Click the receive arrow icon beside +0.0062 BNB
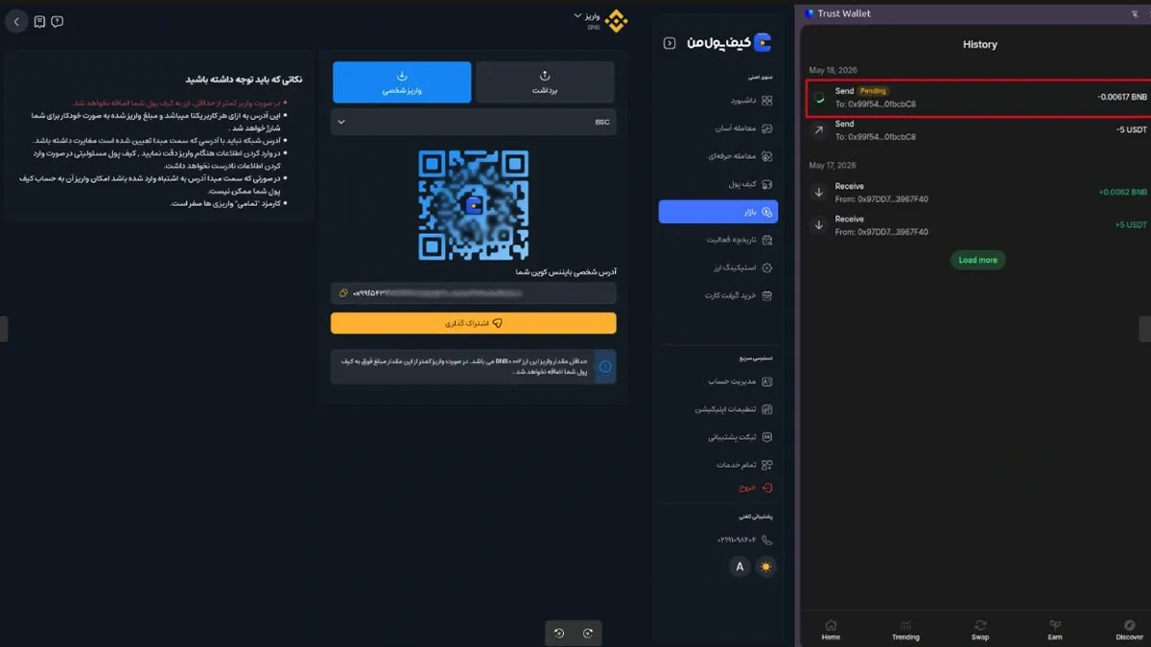The width and height of the screenshot is (1151, 647). tap(819, 193)
